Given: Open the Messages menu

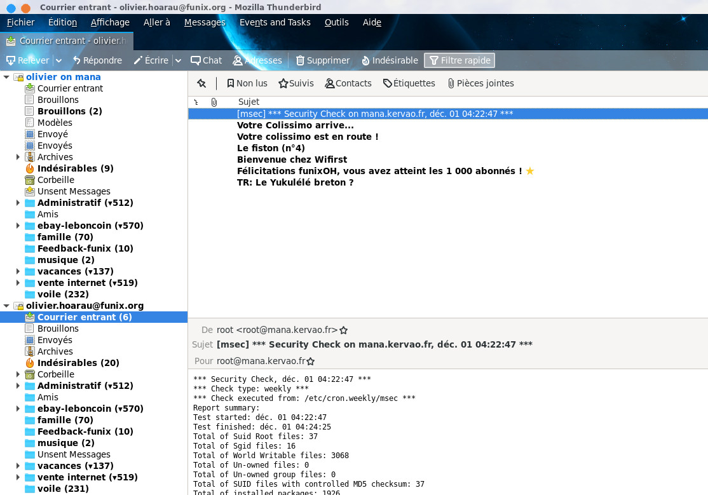Looking at the screenshot, I should 205,22.
